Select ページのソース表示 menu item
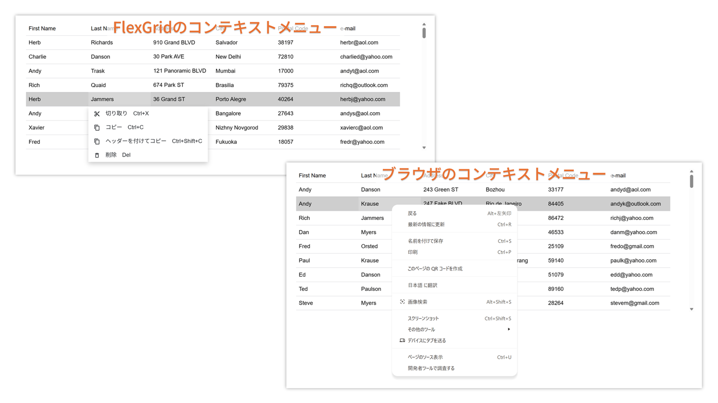 pos(454,357)
